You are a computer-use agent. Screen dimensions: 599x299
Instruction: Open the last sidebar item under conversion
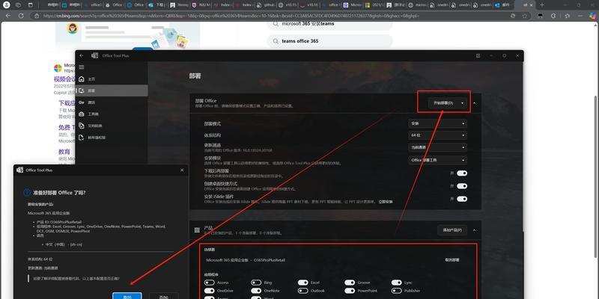tap(112, 138)
